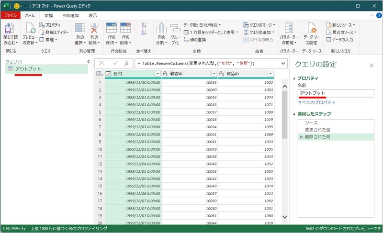This screenshot has height=233, width=383.
Task: Click Remove Rows (行の削除) icon
Action: [125, 28]
